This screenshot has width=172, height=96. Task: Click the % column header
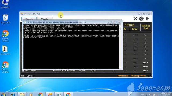tap(125, 29)
